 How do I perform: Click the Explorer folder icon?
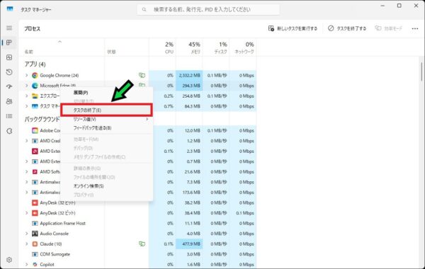35,96
